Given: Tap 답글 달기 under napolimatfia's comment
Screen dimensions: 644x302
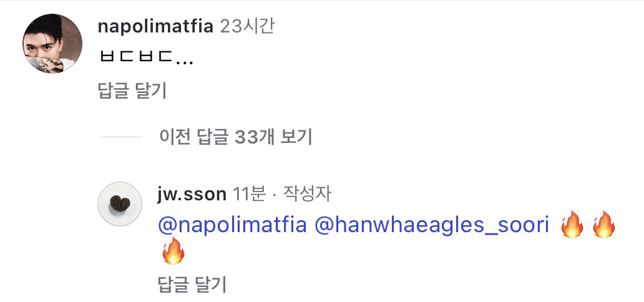Looking at the screenshot, I should [x=132, y=91].
